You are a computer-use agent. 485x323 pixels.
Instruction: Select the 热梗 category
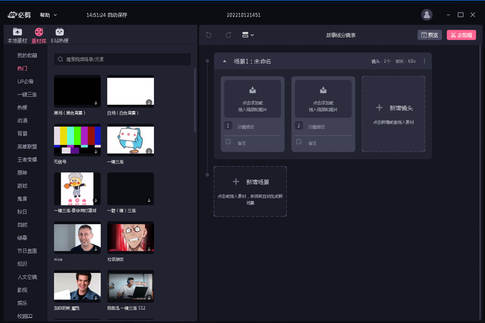(x=22, y=107)
